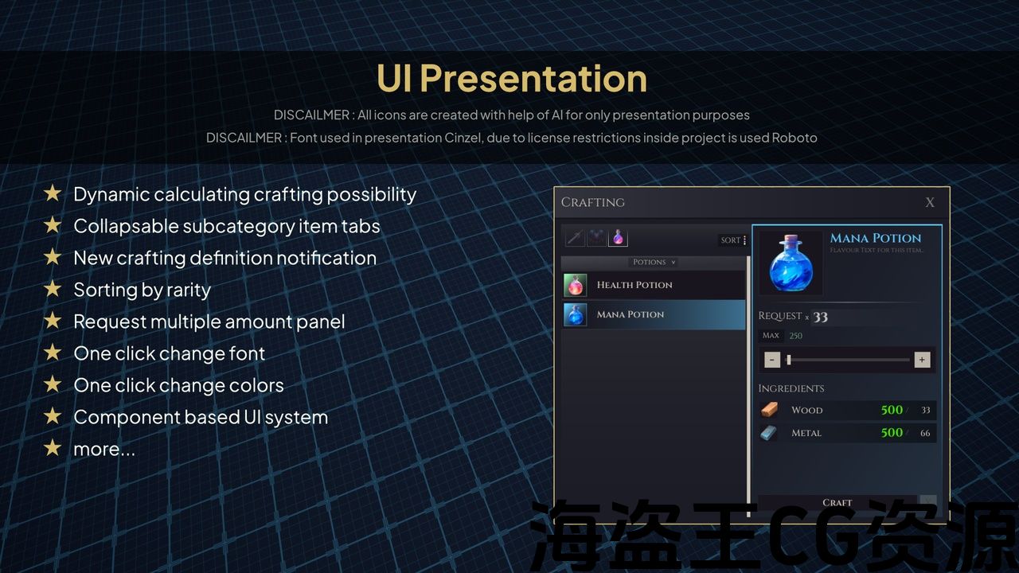Screen dimensions: 1019x573
Task: Select the armor category tab icon
Action: tap(596, 237)
